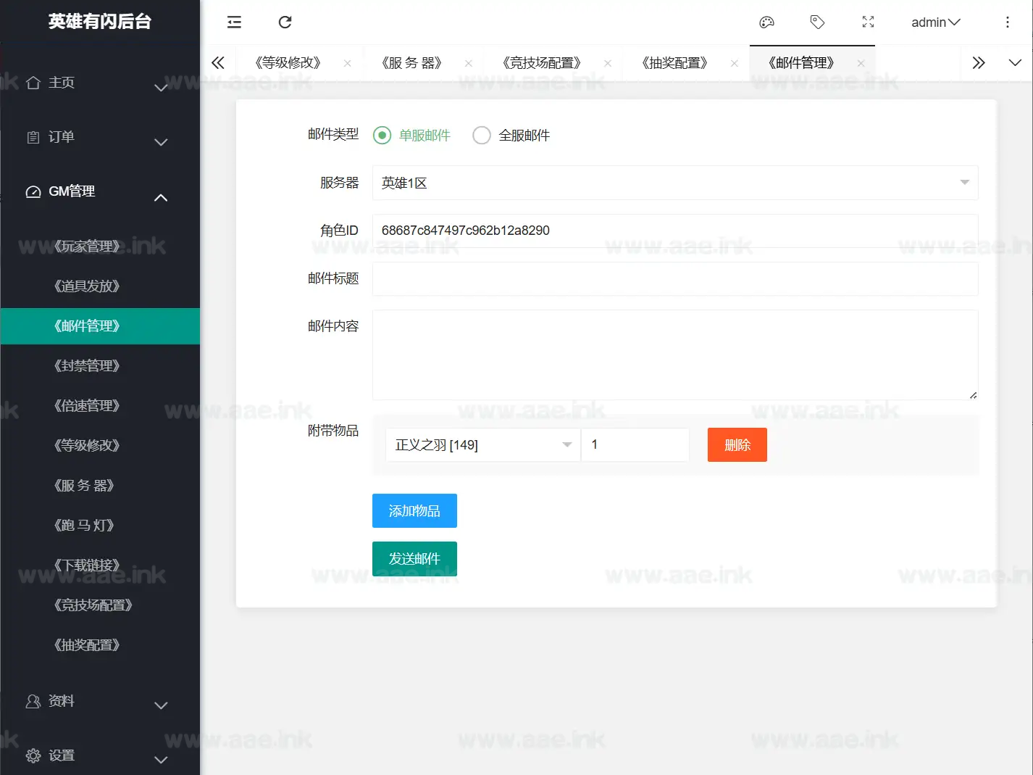The height and width of the screenshot is (775, 1033).
Task: Click the refresh page icon
Action: tap(285, 22)
